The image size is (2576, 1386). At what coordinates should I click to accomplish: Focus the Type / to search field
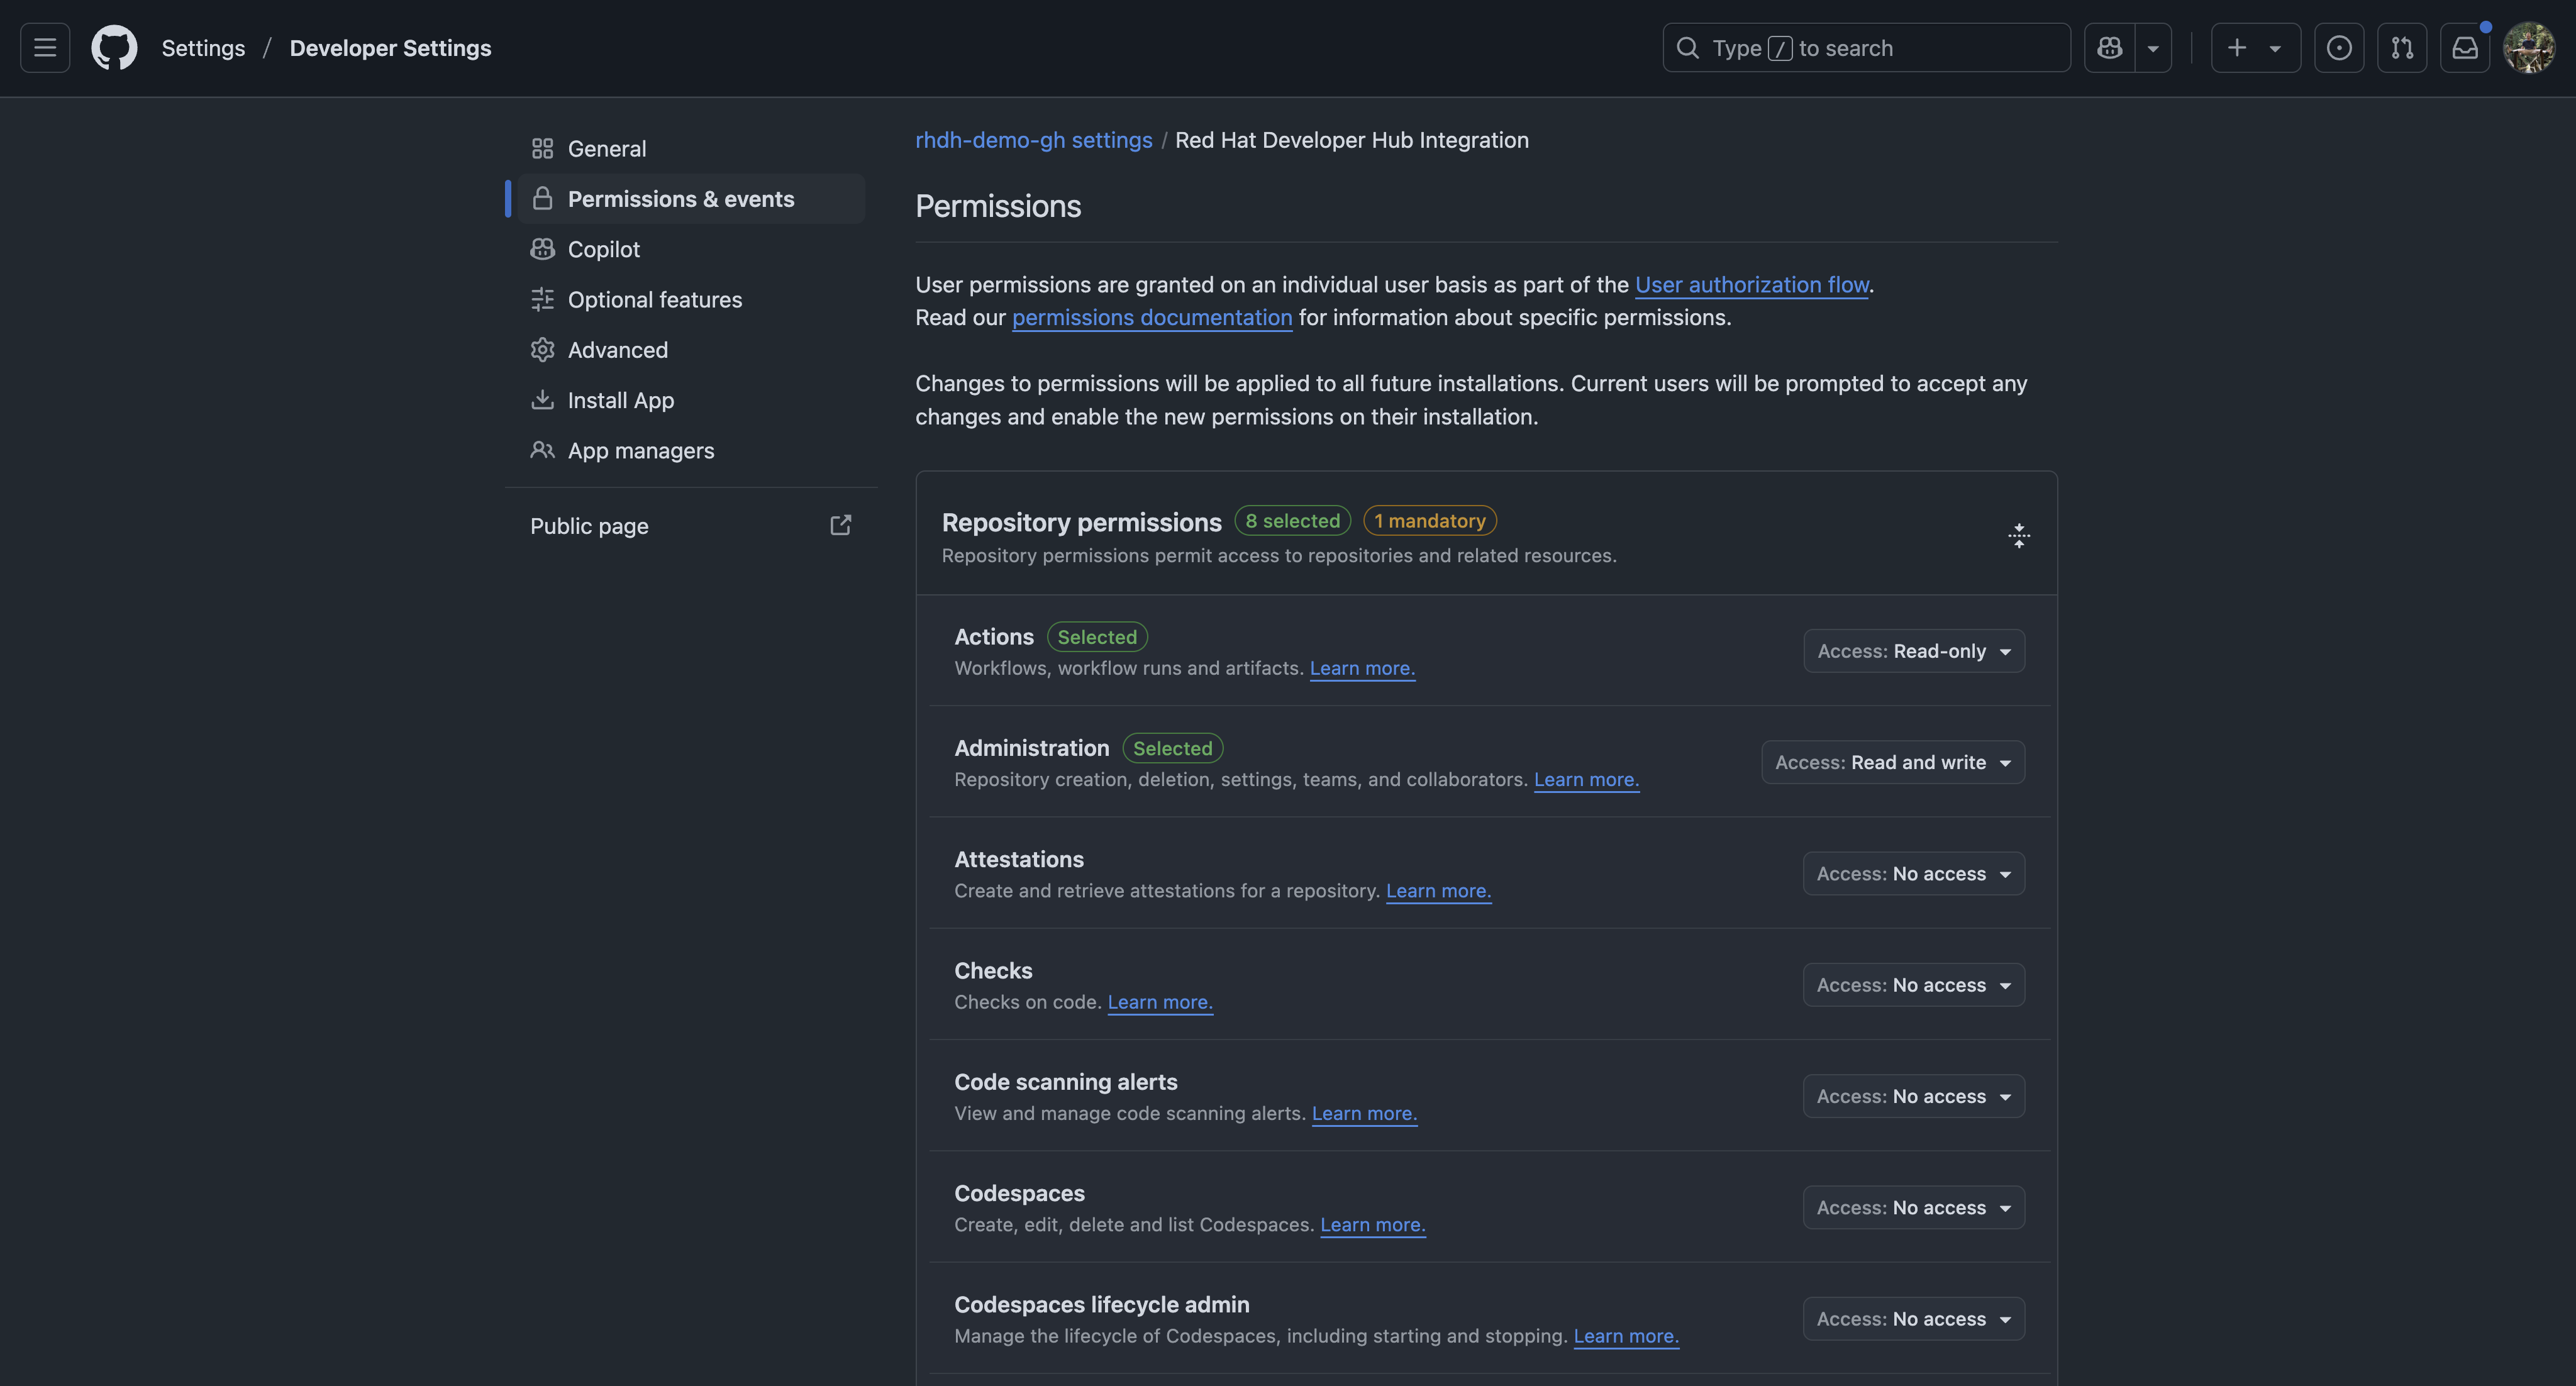(x=1865, y=48)
